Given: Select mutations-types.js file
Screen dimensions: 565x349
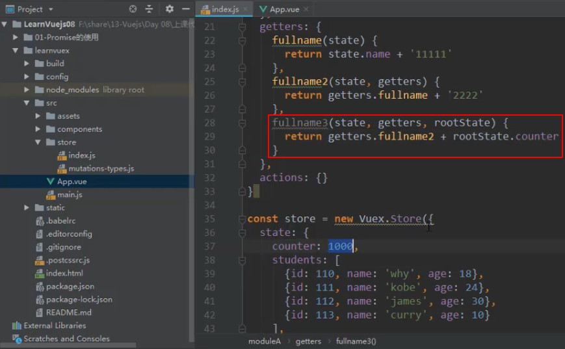Looking at the screenshot, I should click(101, 168).
